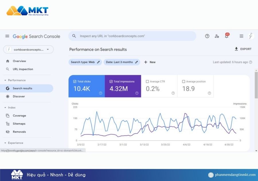Click the Export download icon
This screenshot has height=181, width=258.
236,49
